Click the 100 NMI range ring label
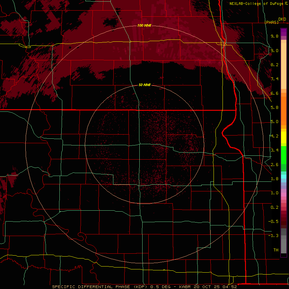This screenshot has width=289, height=289. pos(144,25)
